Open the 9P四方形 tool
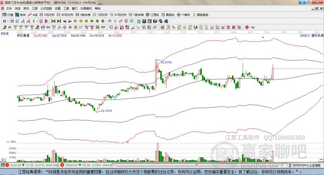324x175 pixels. tap(65, 15)
